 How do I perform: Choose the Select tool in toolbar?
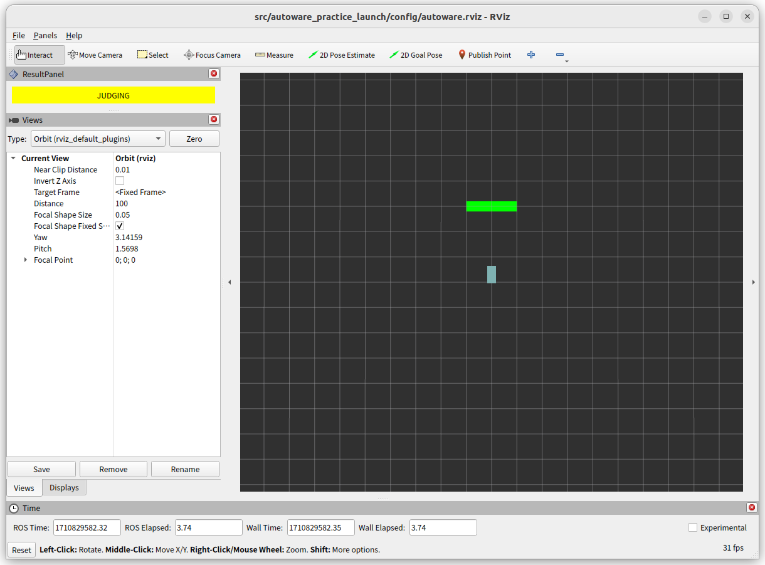click(x=153, y=55)
